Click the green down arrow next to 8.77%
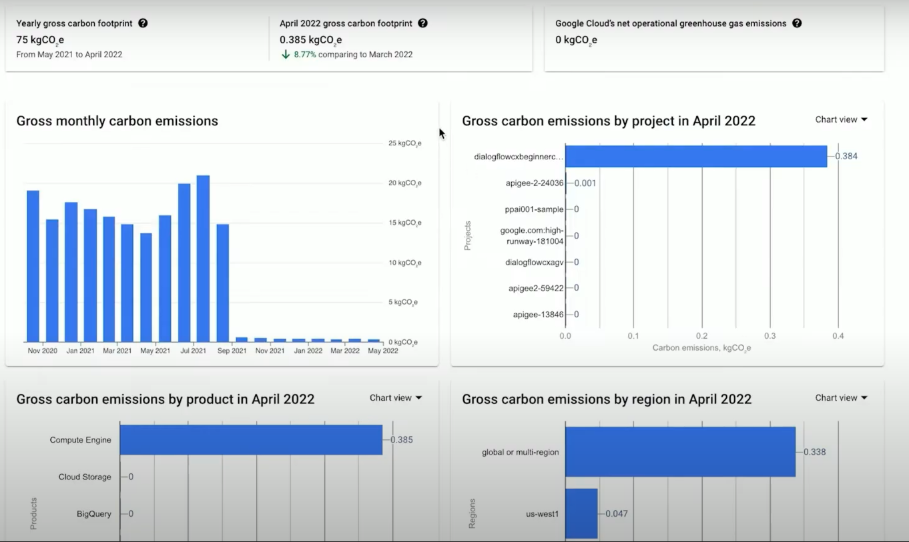This screenshot has height=542, width=909. 286,55
